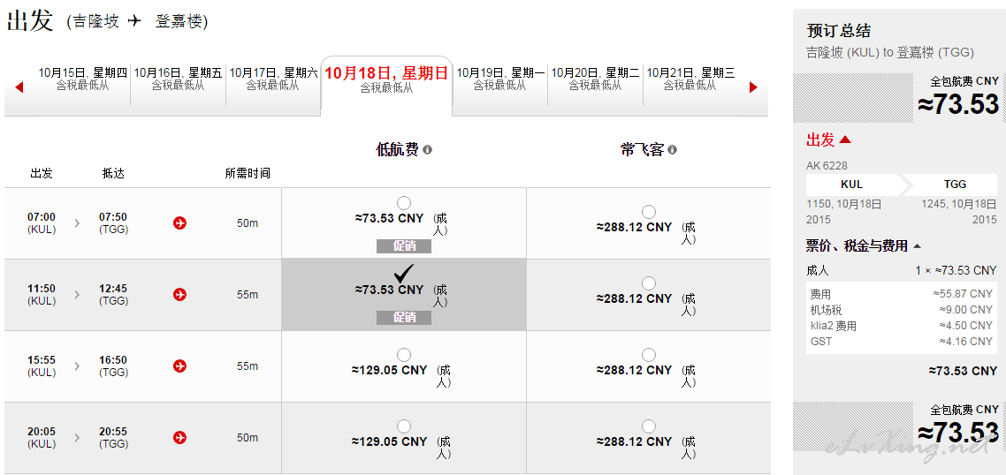Select the 常飞客 fare for the 11:50 flight
1006x475 pixels.
(649, 283)
